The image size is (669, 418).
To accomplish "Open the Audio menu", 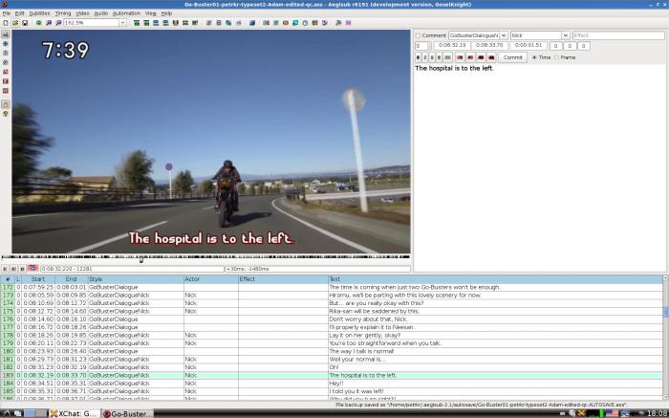I will click(101, 13).
